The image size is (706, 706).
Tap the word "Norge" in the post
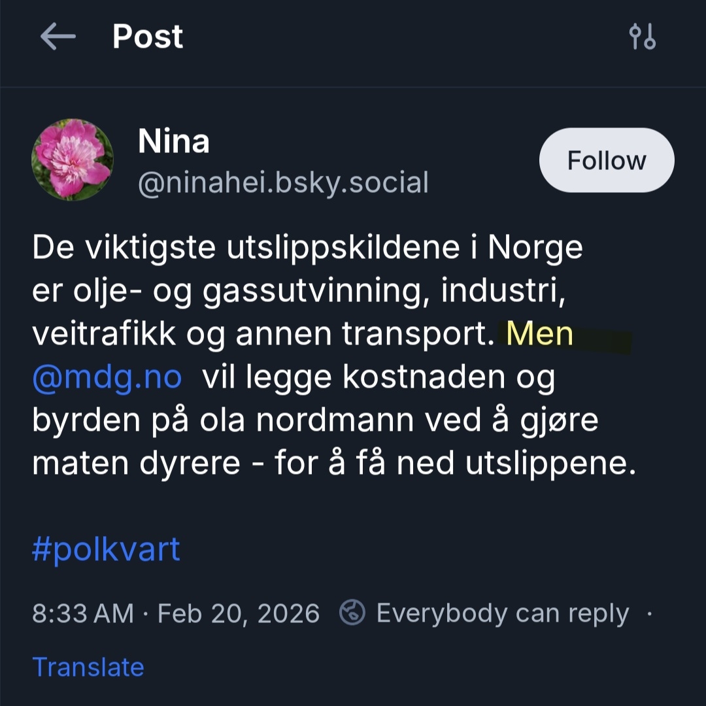(x=535, y=248)
